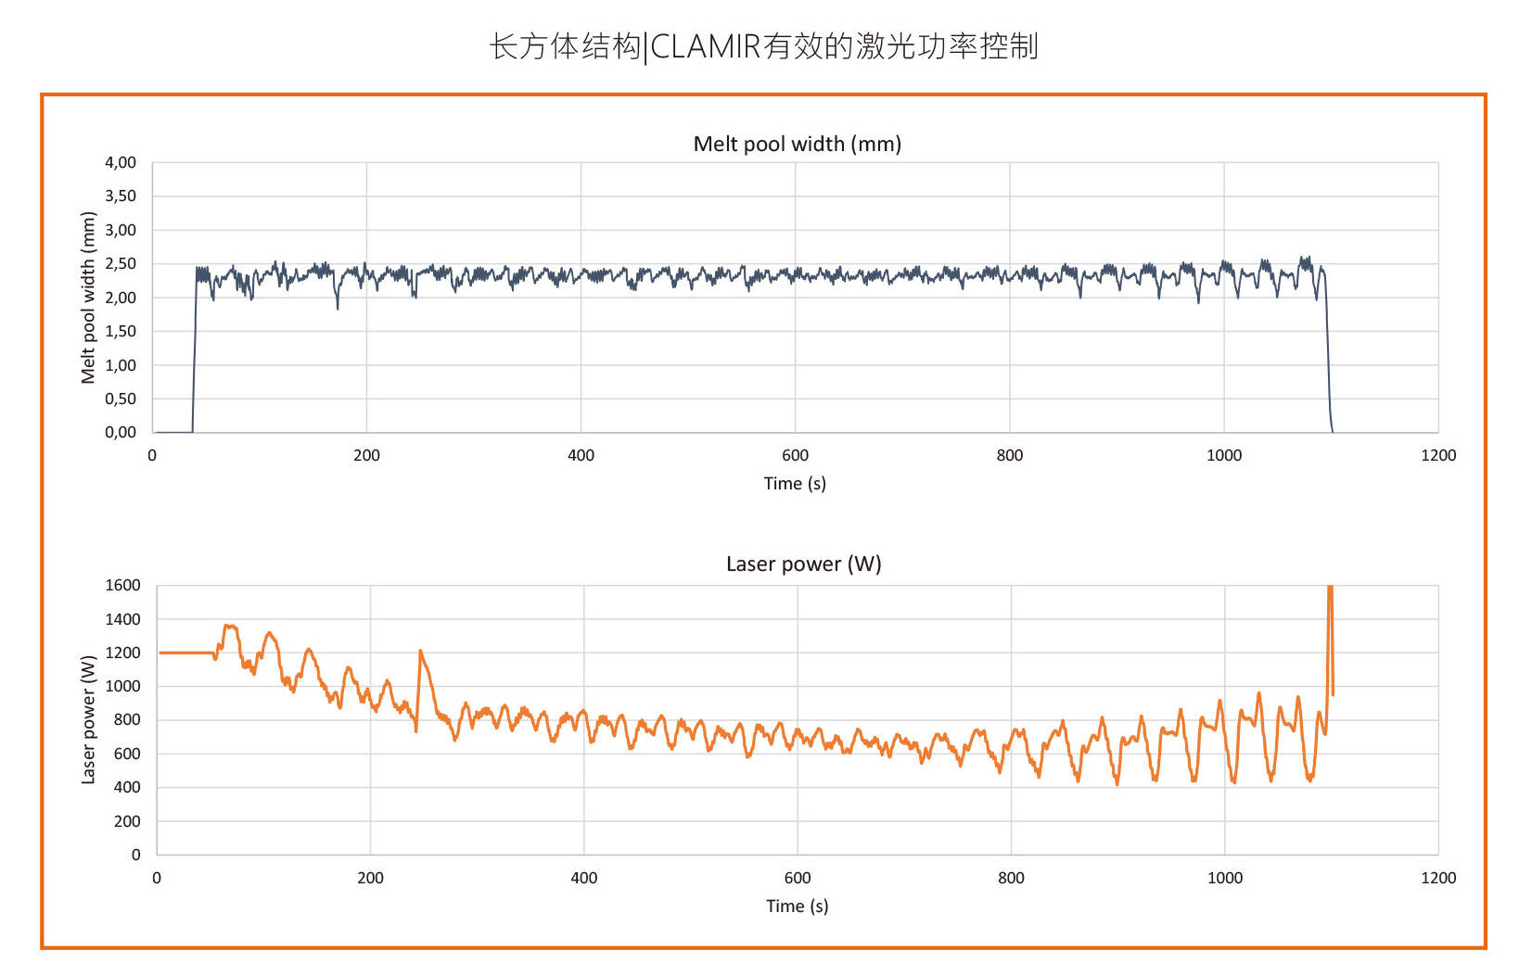Click the laser chart's y-axis '800' tick
Image resolution: width=1532 pixels, height=976 pixels.
click(x=127, y=719)
